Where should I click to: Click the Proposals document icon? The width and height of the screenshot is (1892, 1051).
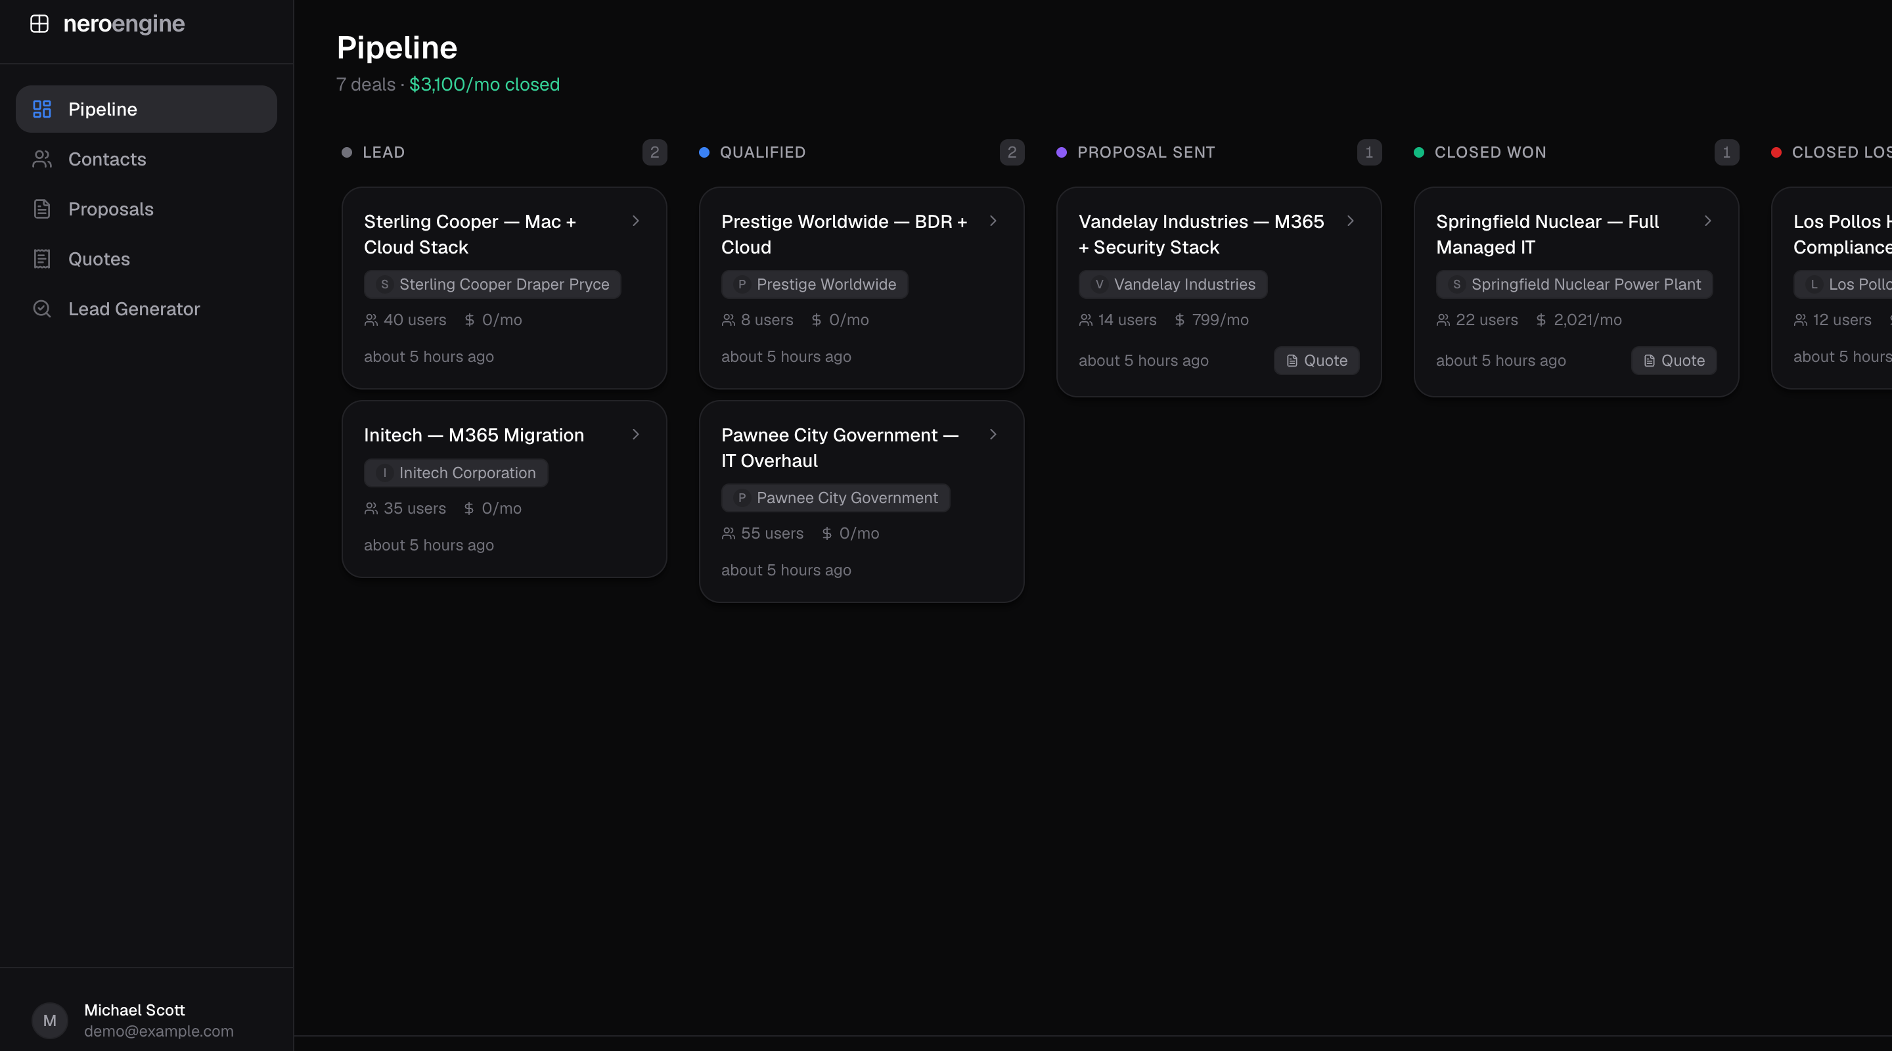[x=42, y=209]
